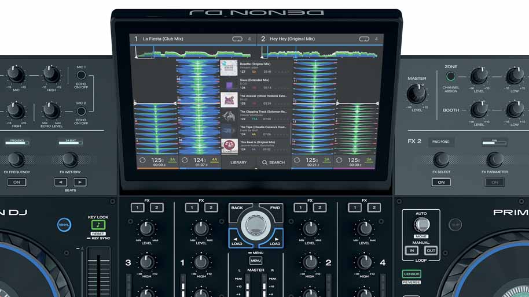Open the LIBRARY tab on the touchscreen
Viewport: 529px width, 297px height.
(x=238, y=162)
